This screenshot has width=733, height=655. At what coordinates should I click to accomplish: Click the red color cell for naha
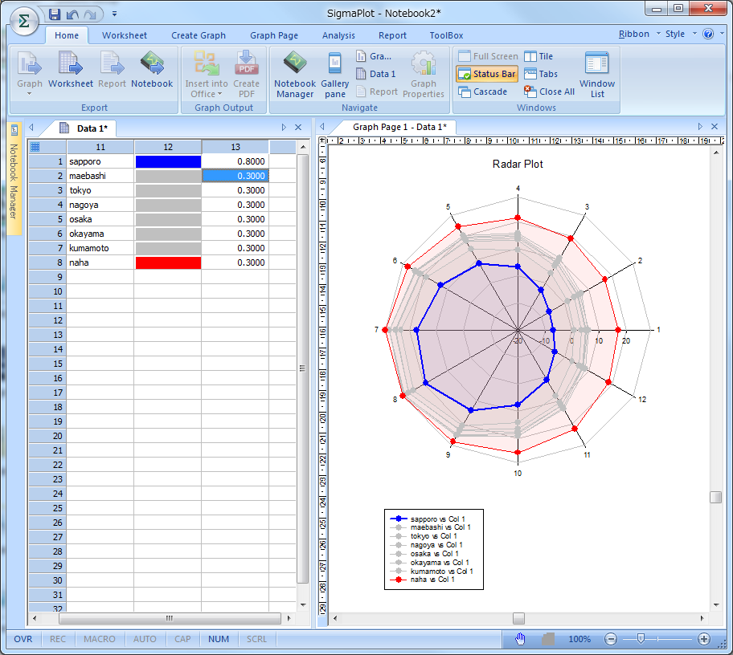click(168, 262)
